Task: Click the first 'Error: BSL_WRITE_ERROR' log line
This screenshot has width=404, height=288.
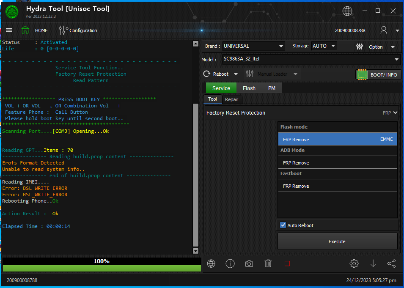Action: 35,188
